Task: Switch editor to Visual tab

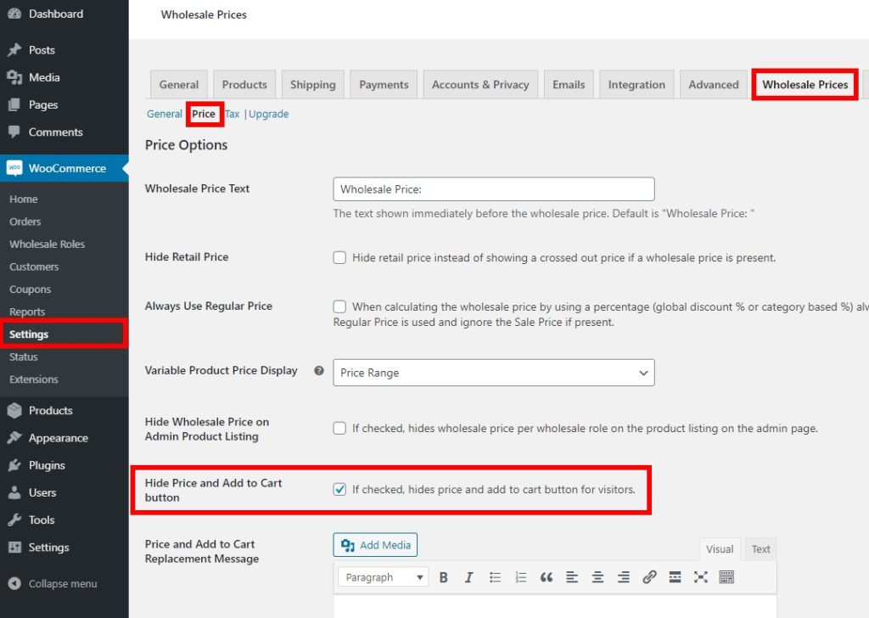Action: point(720,549)
